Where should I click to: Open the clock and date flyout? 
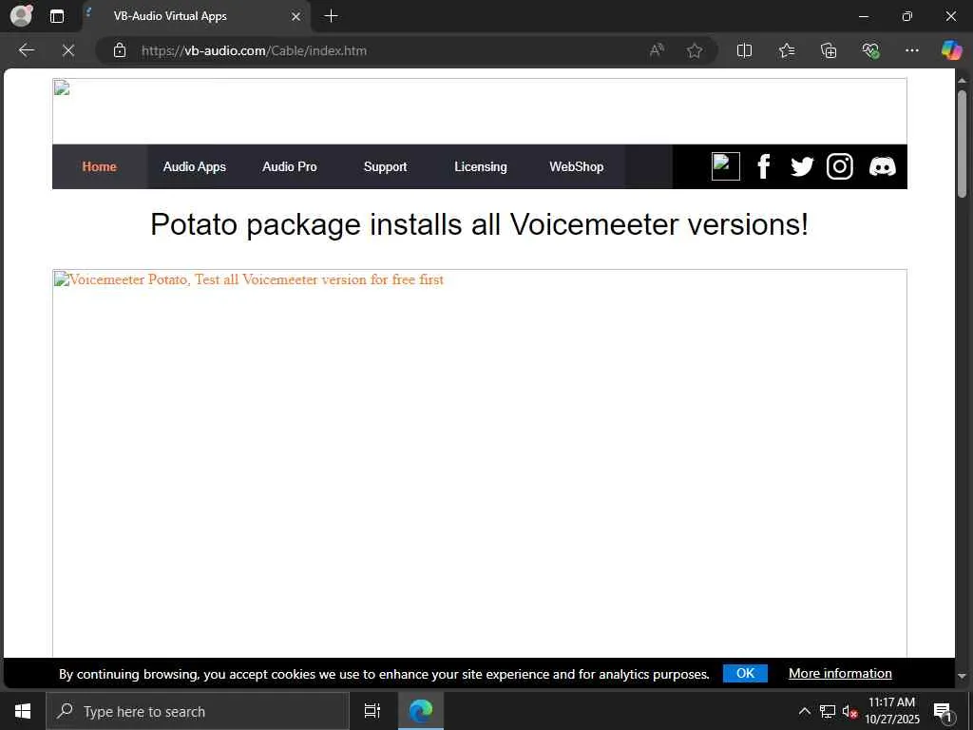click(x=891, y=711)
